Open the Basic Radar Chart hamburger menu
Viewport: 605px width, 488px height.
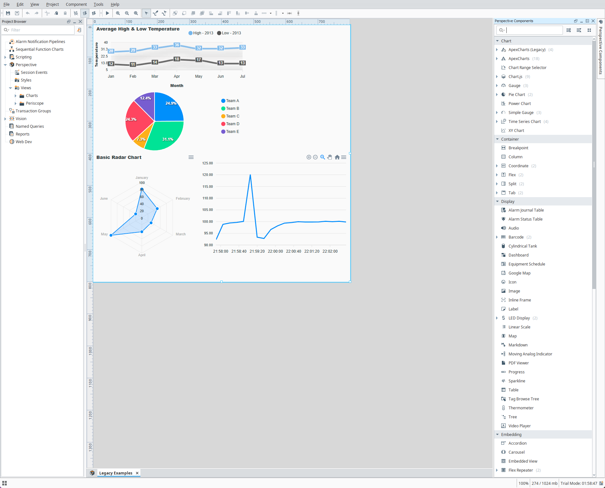tap(191, 157)
